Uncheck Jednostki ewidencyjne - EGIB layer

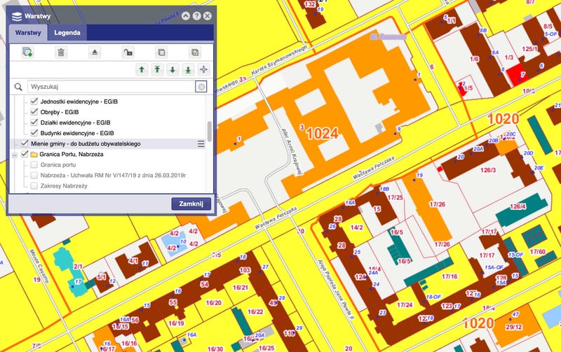[33, 102]
